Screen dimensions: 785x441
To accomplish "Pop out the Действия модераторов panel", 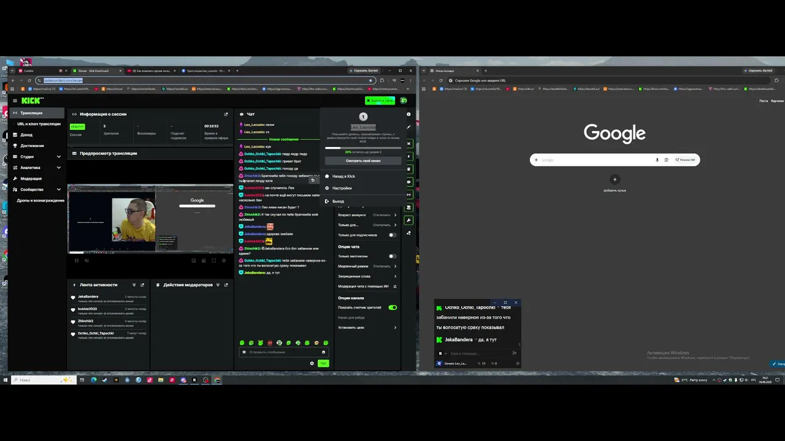I will click(226, 285).
